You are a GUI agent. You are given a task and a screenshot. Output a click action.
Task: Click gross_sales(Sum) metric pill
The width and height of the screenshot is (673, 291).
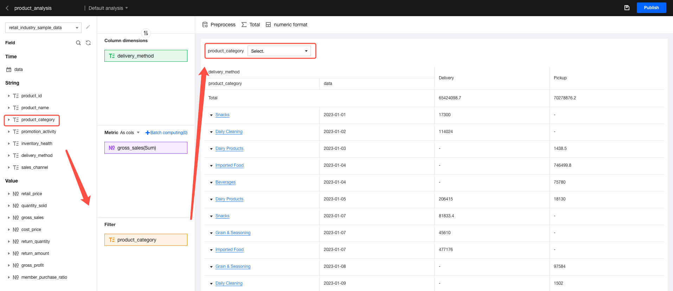pyautogui.click(x=146, y=148)
